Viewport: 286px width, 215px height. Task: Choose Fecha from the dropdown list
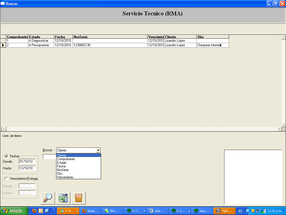pos(78,166)
